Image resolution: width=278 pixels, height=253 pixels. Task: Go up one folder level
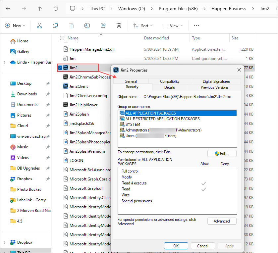(40, 9)
